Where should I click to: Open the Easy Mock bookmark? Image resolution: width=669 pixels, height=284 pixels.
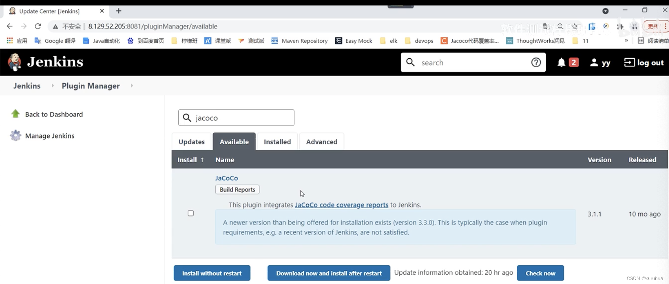tap(354, 41)
